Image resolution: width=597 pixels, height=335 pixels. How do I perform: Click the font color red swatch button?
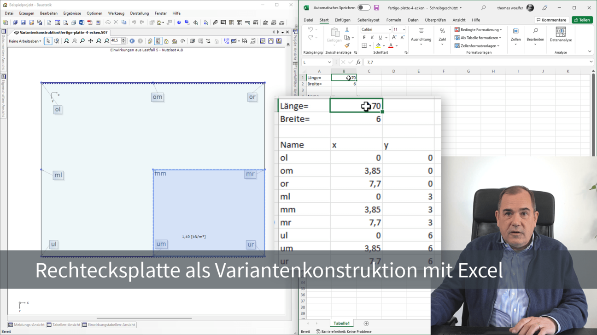click(391, 46)
